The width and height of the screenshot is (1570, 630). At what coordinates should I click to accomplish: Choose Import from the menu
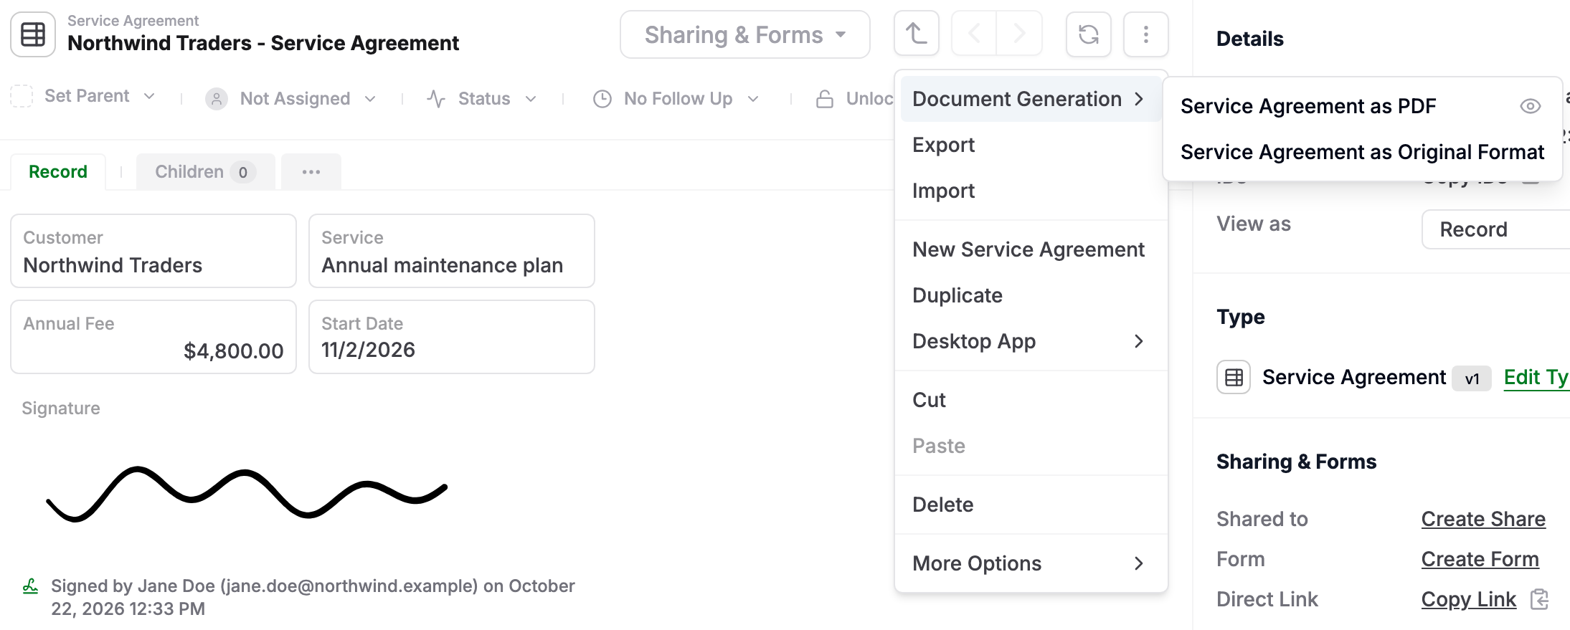[1031, 191]
